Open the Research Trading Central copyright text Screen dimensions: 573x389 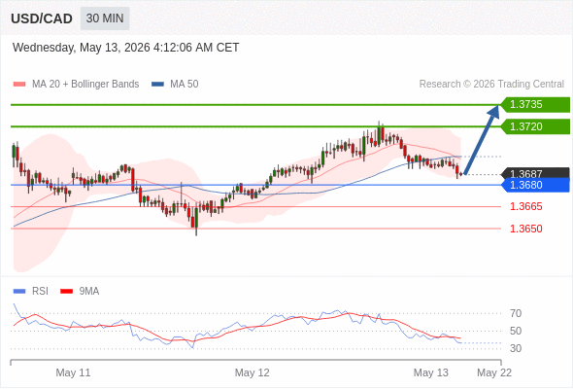[x=491, y=85]
